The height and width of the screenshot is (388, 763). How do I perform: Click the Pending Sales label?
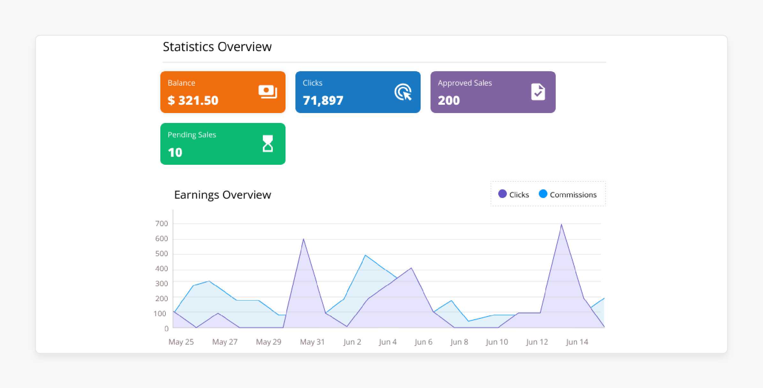[192, 135]
